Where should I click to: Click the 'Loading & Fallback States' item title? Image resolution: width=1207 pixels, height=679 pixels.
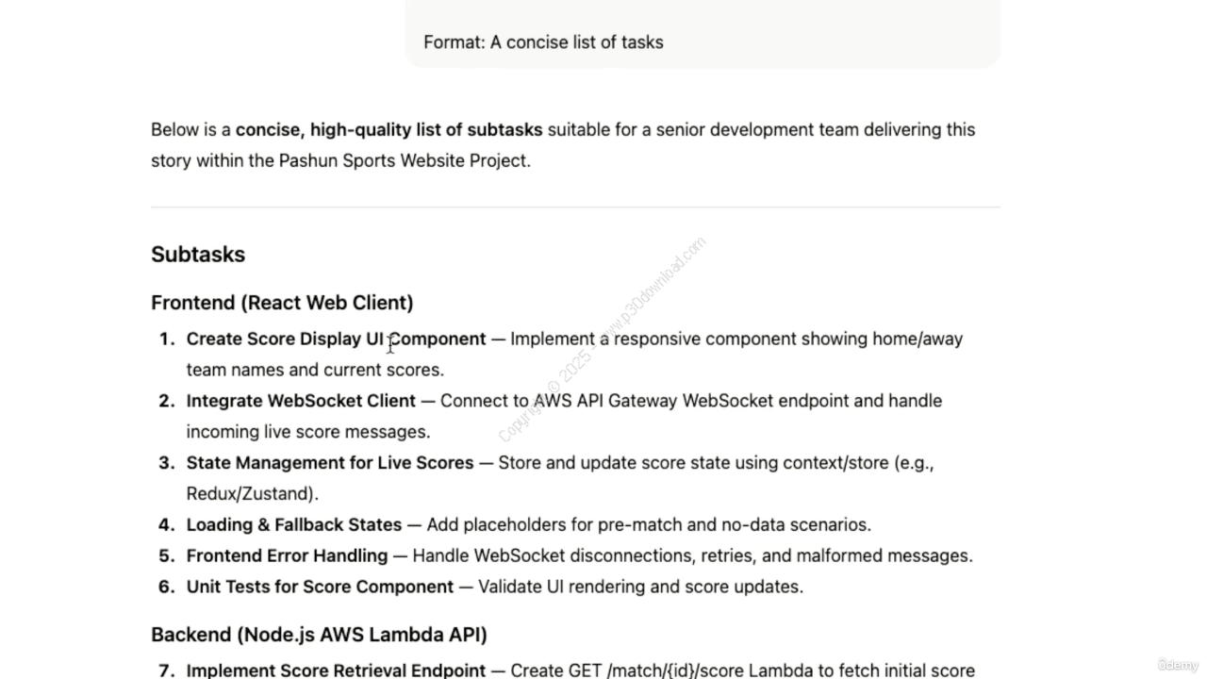[293, 524]
